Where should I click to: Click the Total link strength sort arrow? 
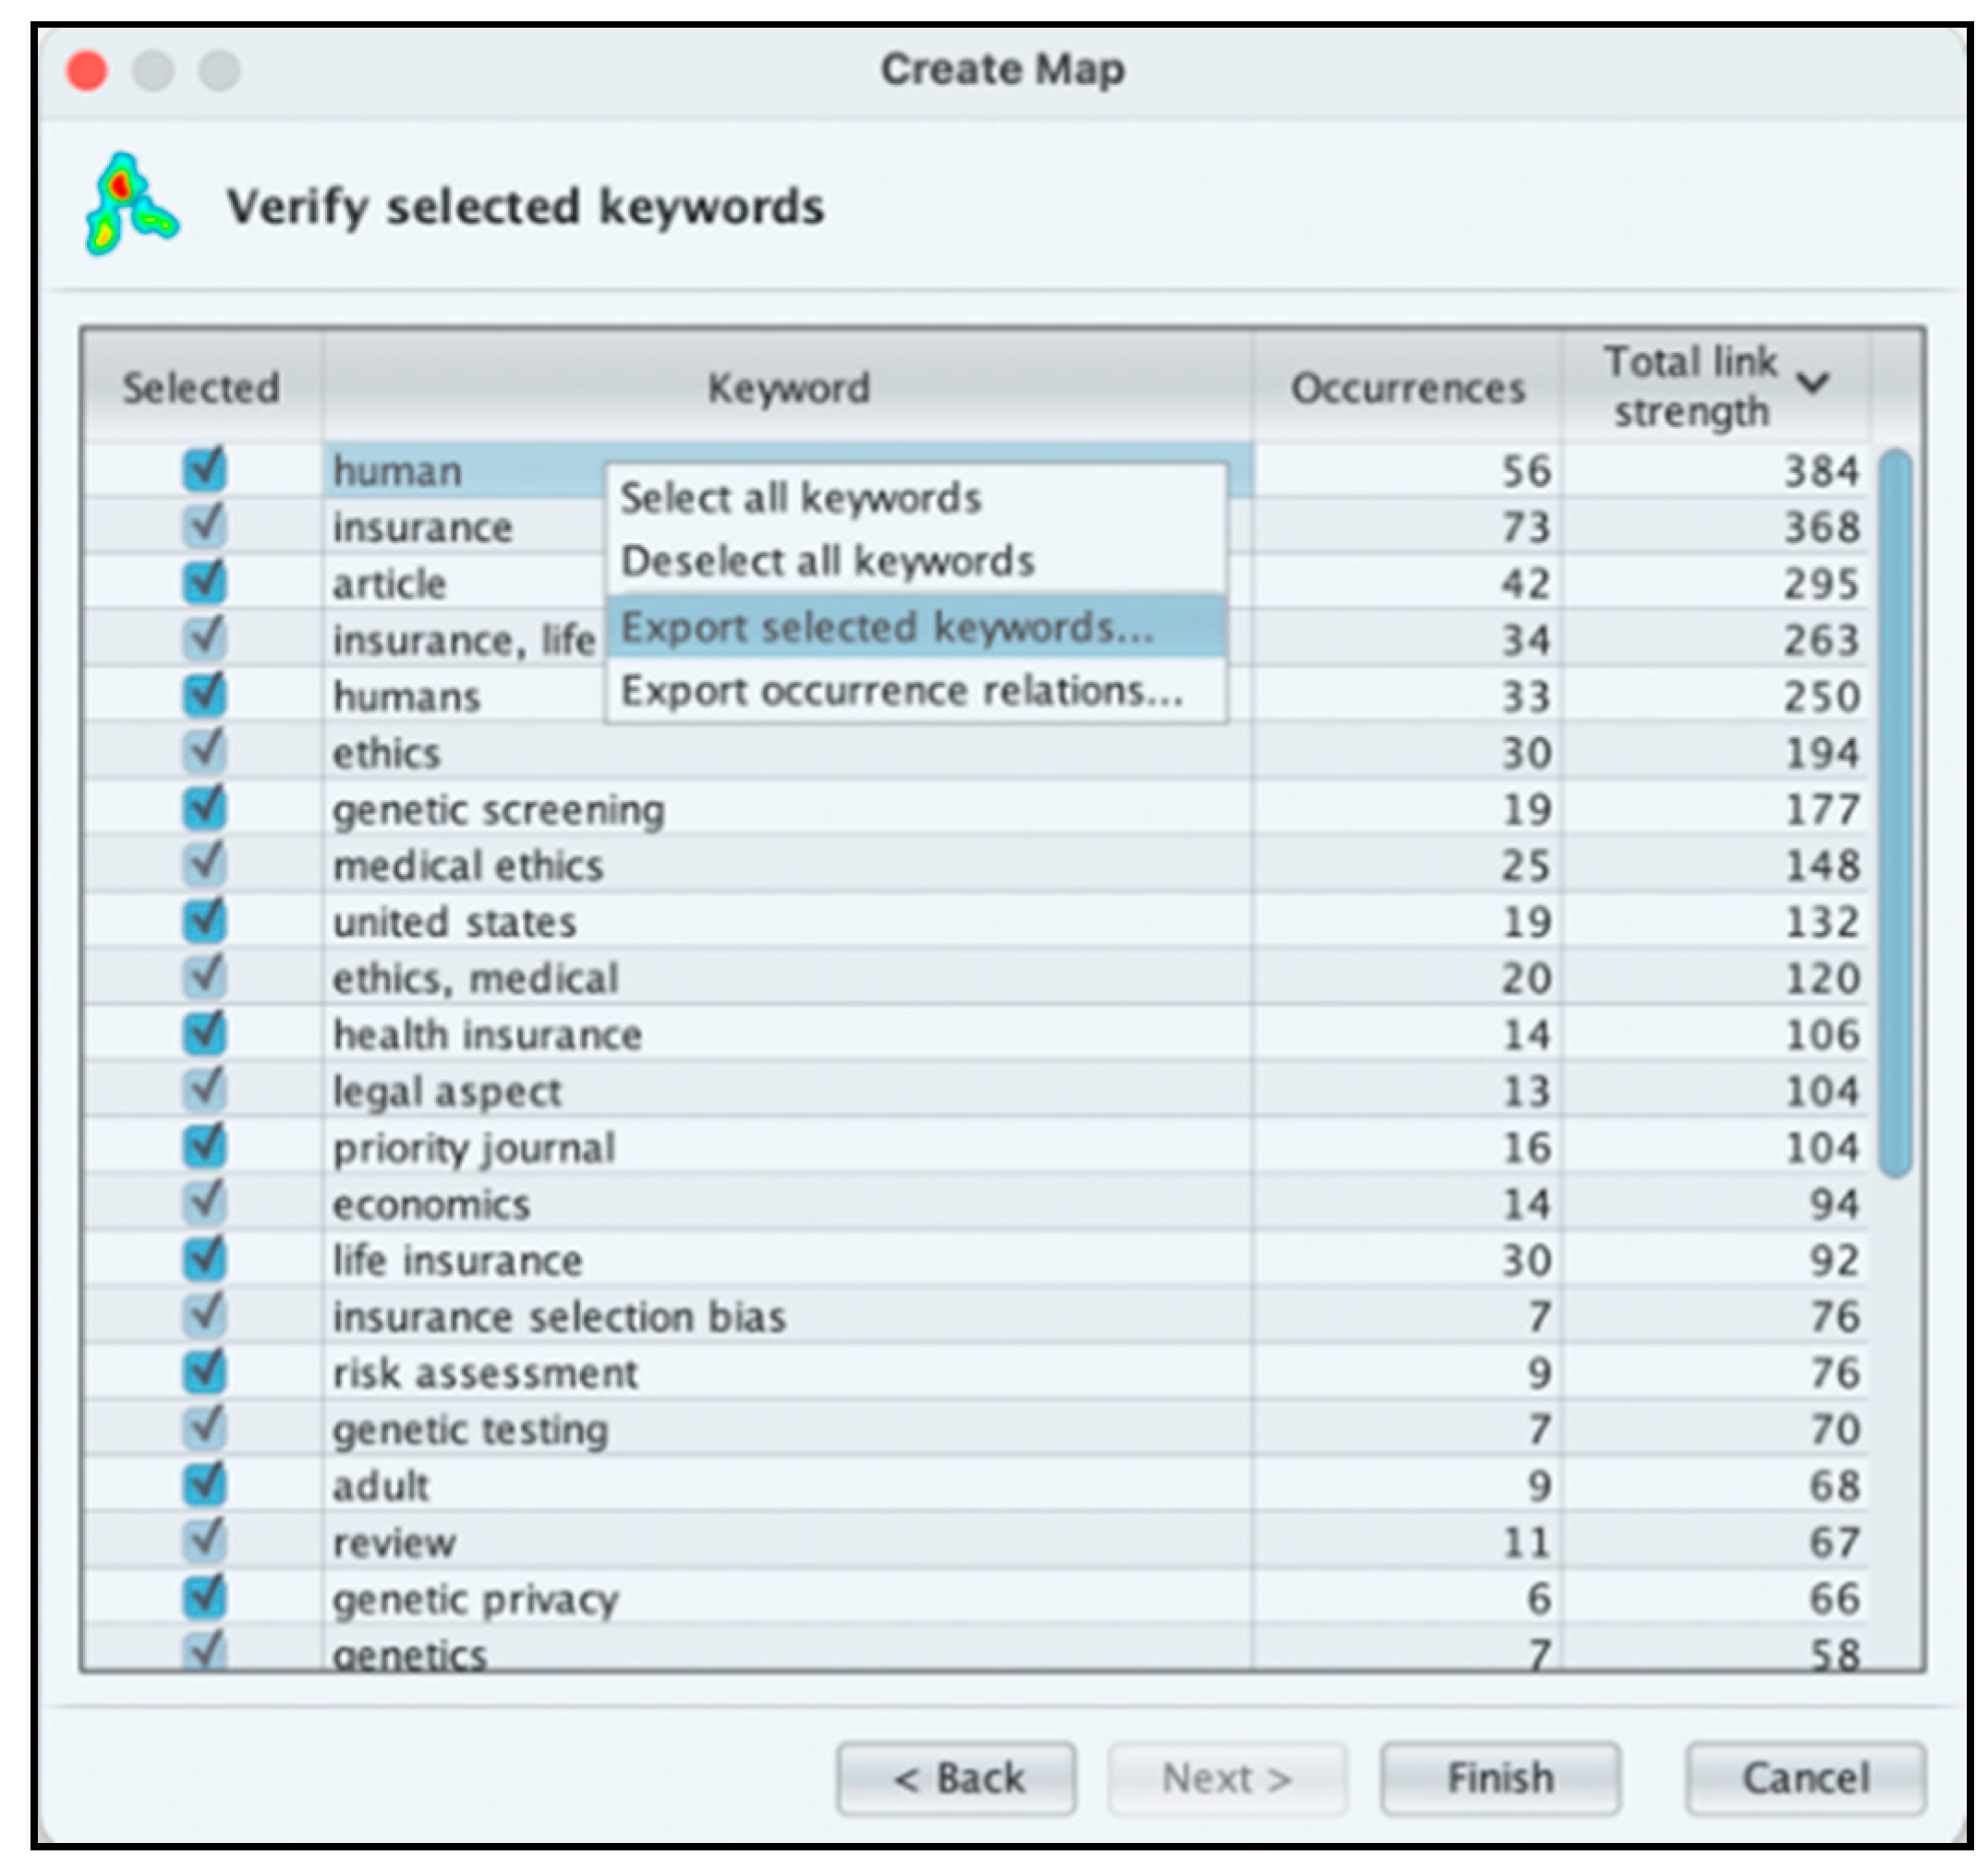pos(1812,382)
